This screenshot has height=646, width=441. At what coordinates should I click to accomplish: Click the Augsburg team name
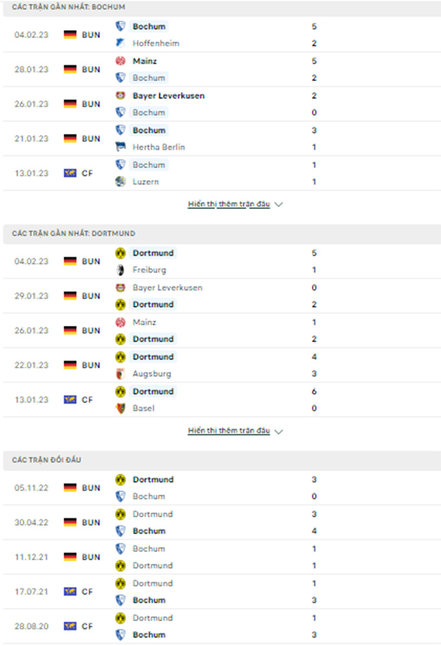[152, 374]
